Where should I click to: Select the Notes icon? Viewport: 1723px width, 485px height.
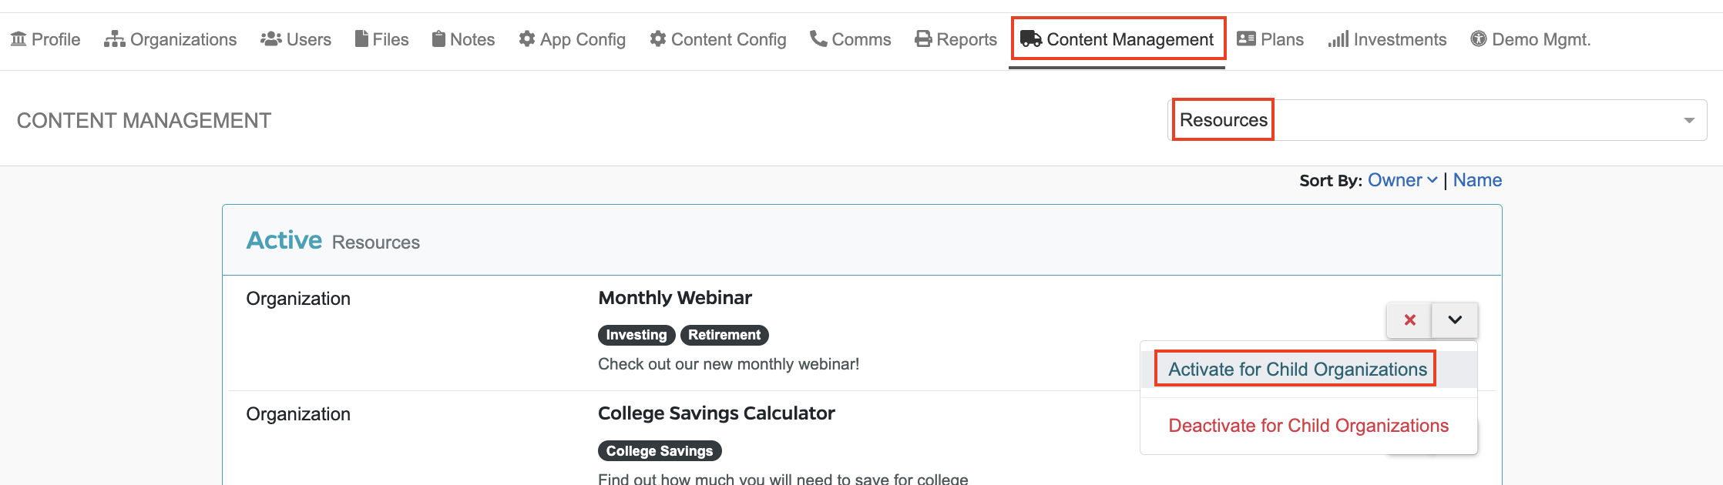(x=438, y=38)
